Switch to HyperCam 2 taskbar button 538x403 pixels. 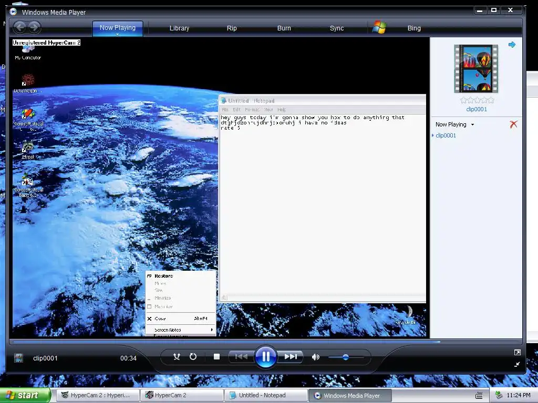tap(182, 396)
